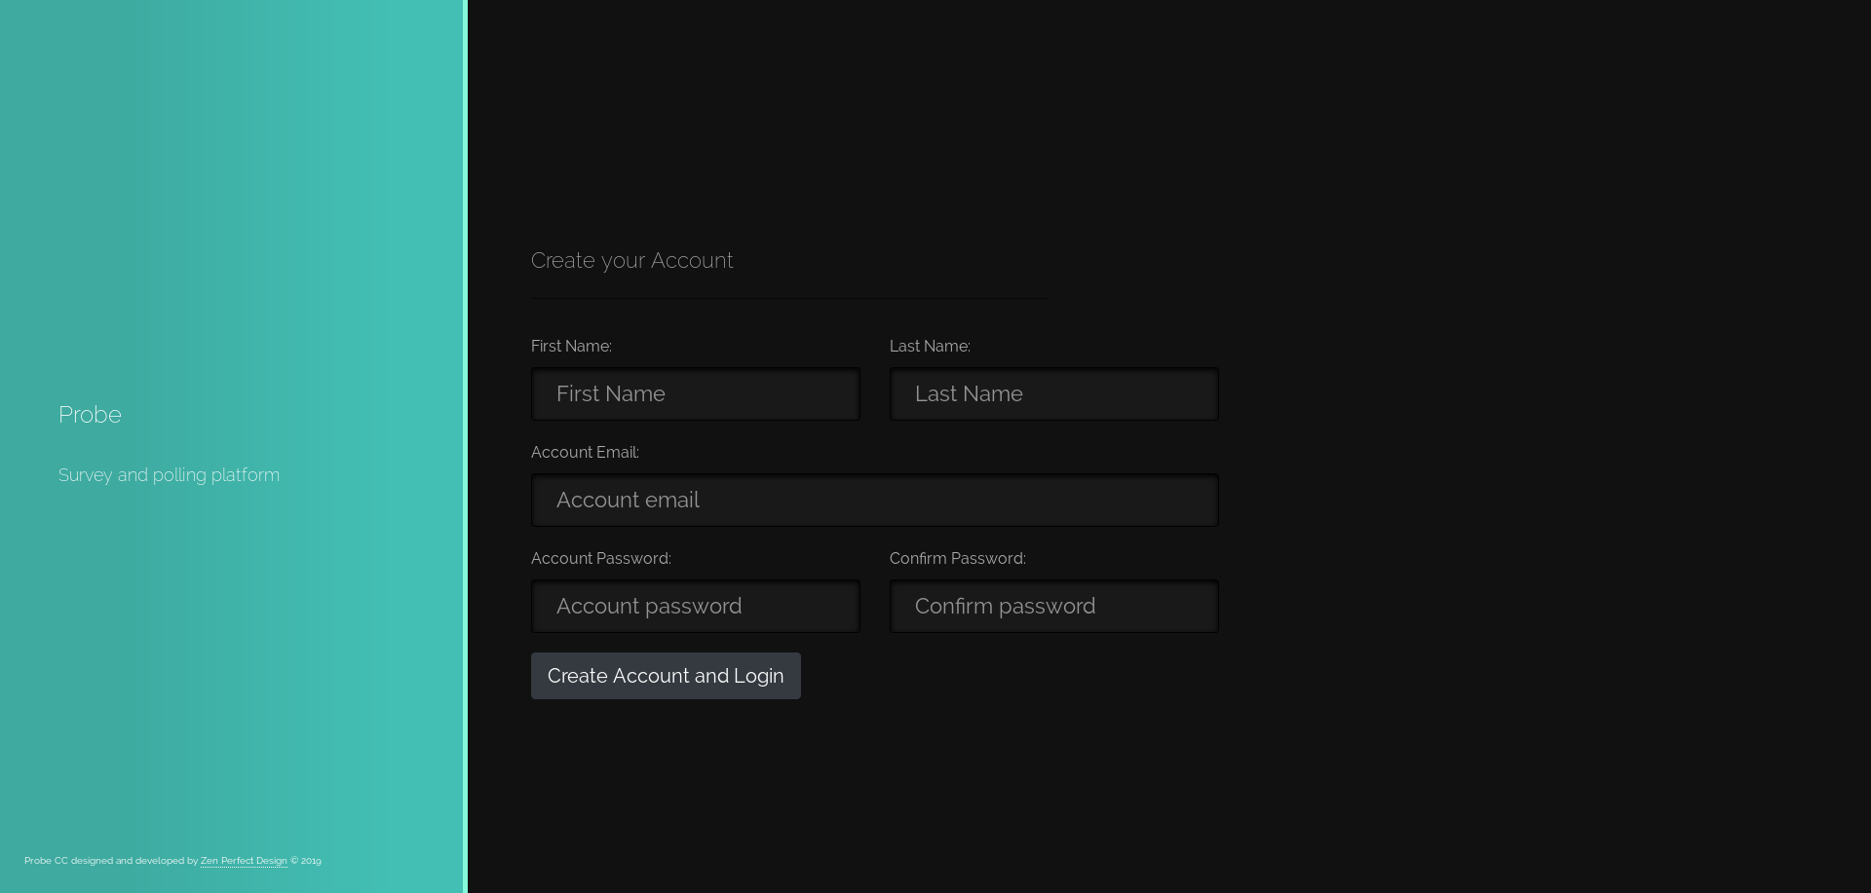Click the © 2019 copyright text

pos(306,861)
